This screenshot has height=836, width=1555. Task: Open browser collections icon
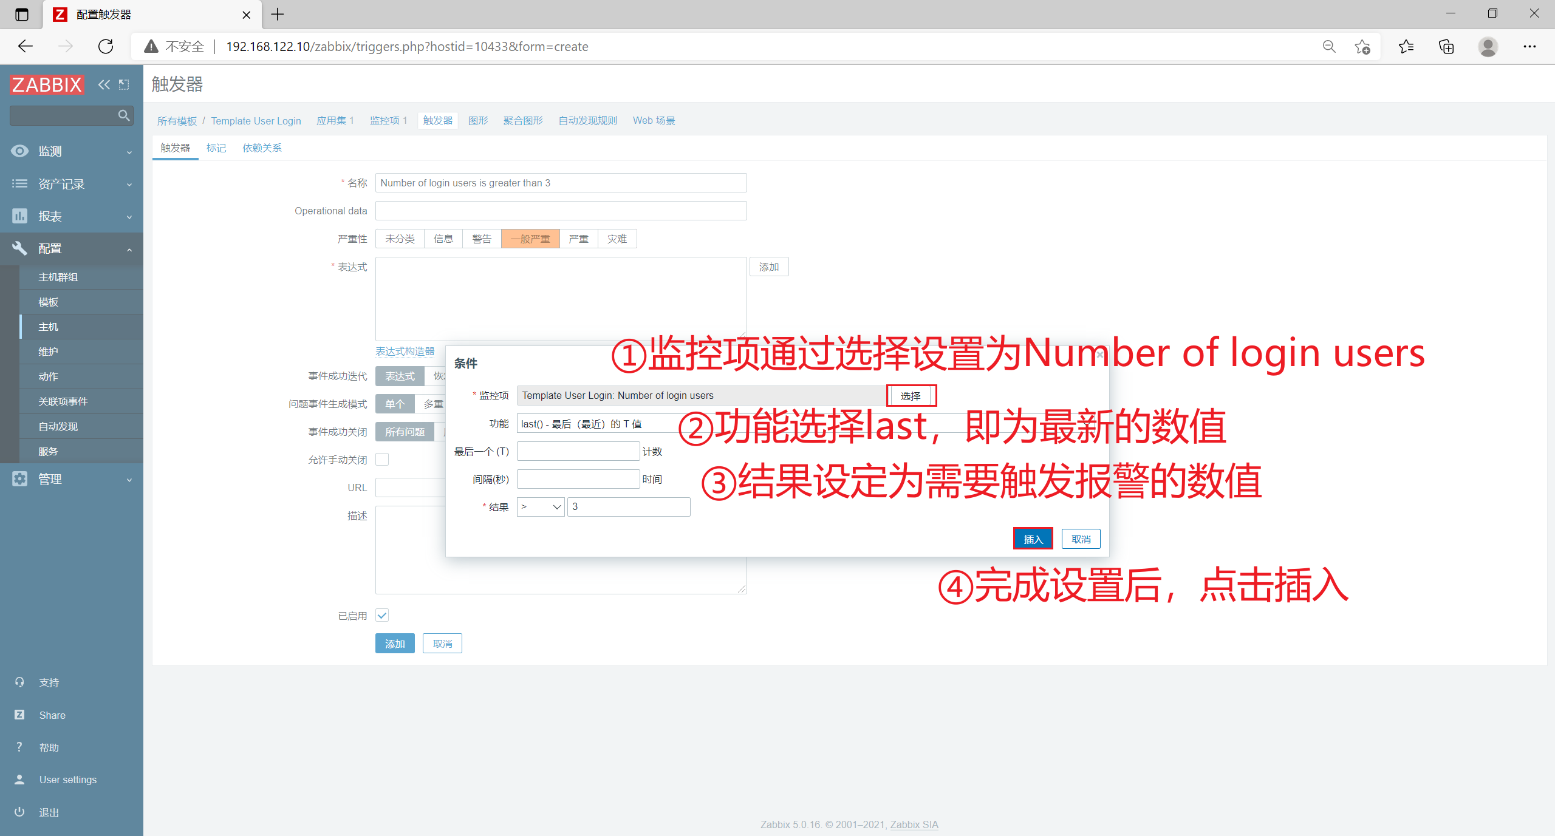[1447, 47]
